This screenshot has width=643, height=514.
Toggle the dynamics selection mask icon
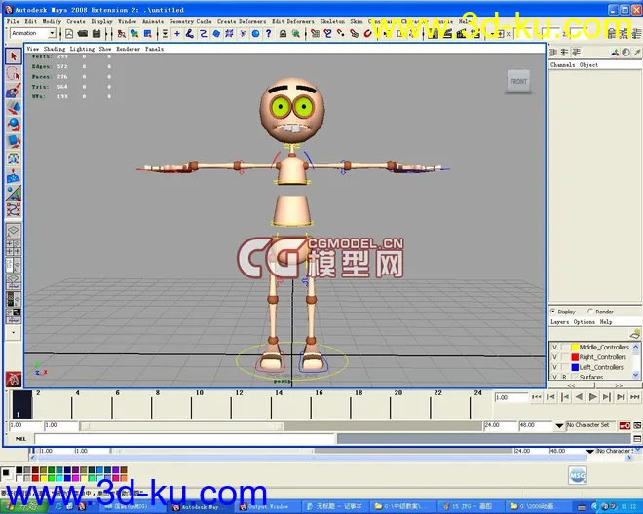point(243,34)
